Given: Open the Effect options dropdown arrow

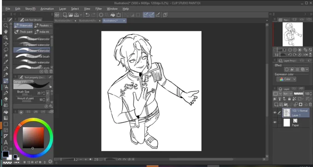Looking at the screenshot, I should coord(307,69).
